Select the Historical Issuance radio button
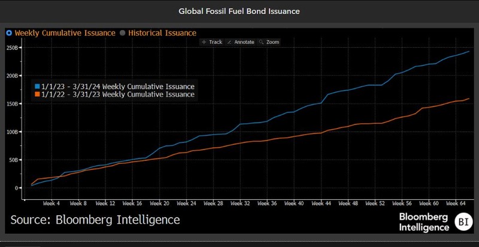 pyautogui.click(x=123, y=33)
